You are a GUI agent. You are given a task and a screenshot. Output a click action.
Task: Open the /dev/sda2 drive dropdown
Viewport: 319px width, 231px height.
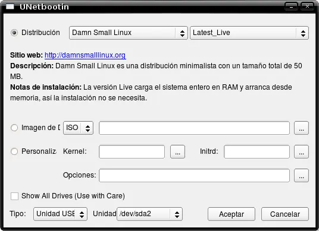click(x=149, y=214)
